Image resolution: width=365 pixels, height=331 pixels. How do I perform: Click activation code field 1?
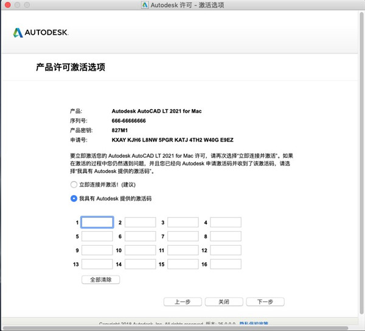[x=97, y=222]
